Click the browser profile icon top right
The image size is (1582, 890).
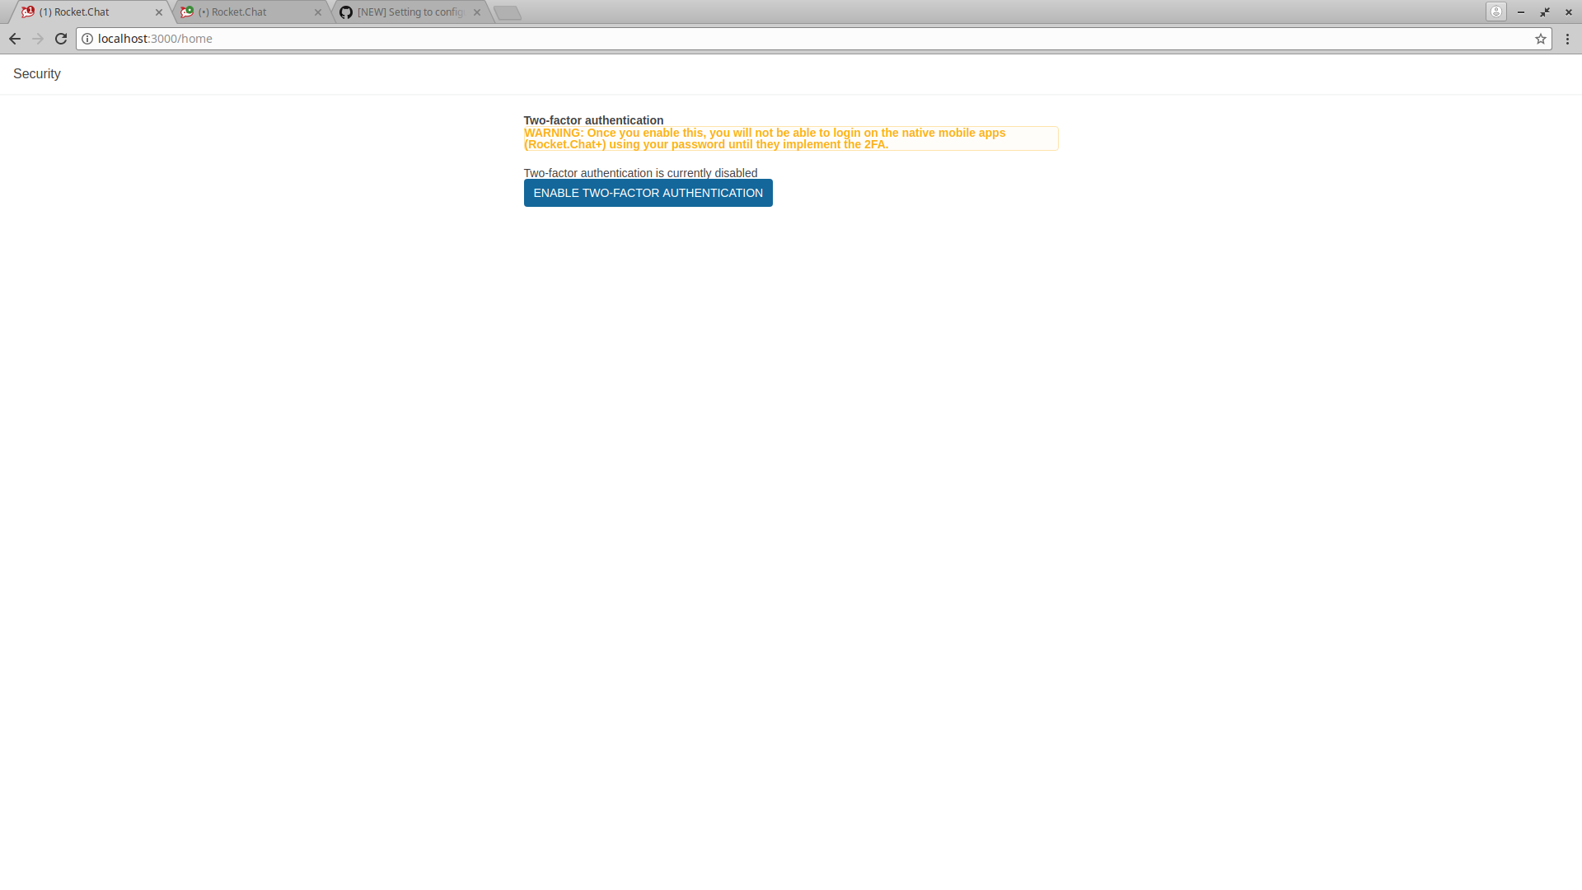(x=1496, y=11)
